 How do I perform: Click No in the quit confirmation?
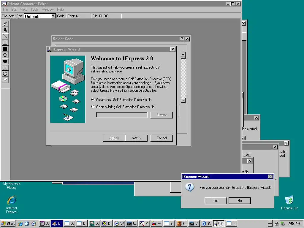(240, 201)
